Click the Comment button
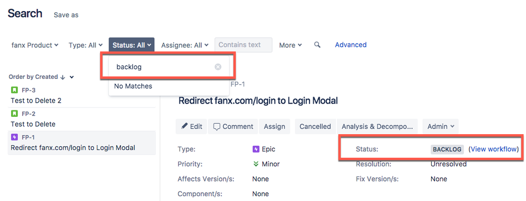526x201 pixels. click(233, 126)
